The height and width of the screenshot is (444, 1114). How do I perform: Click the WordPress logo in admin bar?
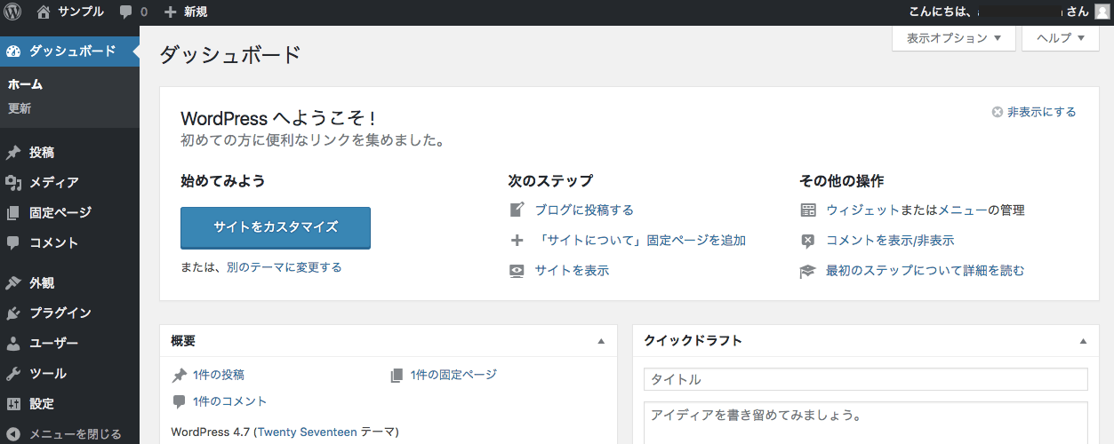tap(12, 12)
